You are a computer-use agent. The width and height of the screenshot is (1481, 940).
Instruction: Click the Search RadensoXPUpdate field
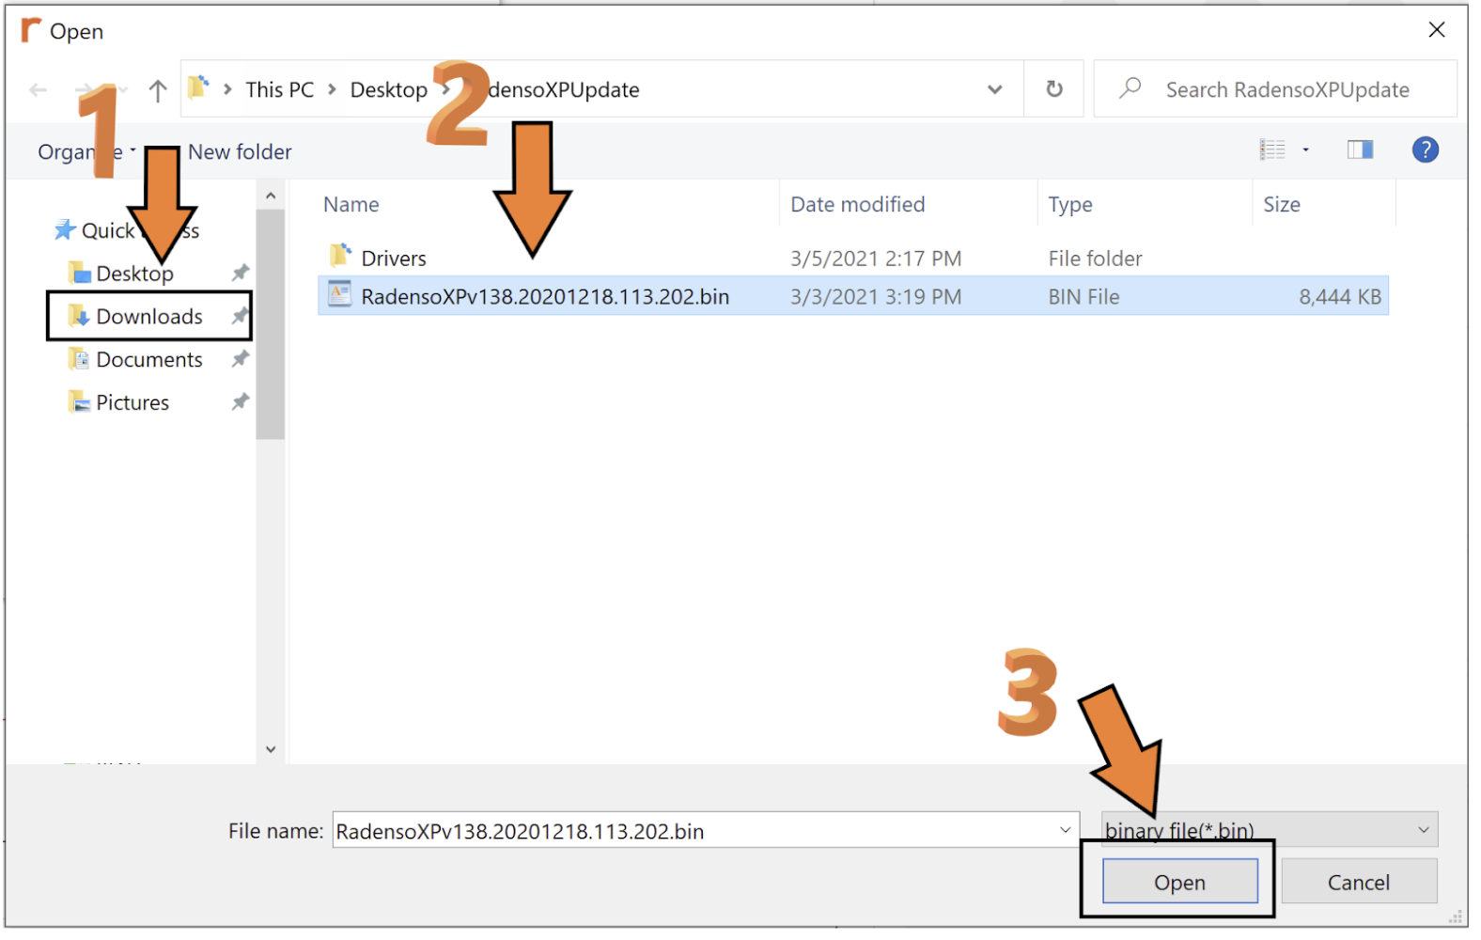coord(1286,90)
